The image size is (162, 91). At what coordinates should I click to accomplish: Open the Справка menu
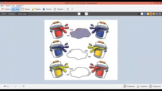[19, 6]
